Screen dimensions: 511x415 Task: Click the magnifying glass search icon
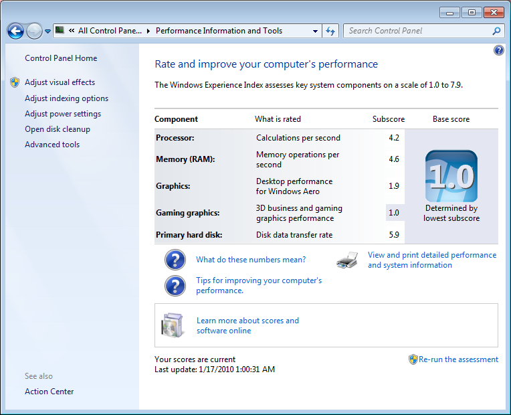497,31
